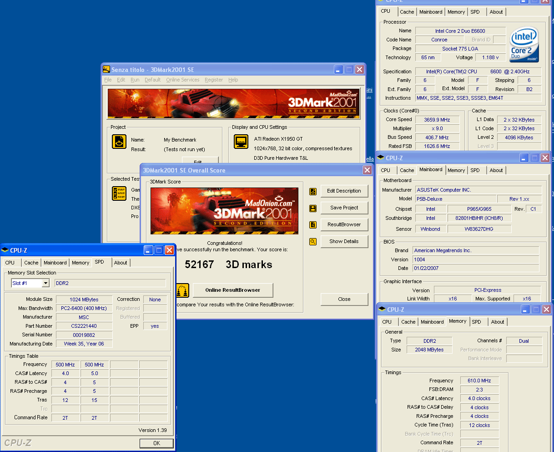Click Manufacturing Date Week 35, Year 06

84,344
